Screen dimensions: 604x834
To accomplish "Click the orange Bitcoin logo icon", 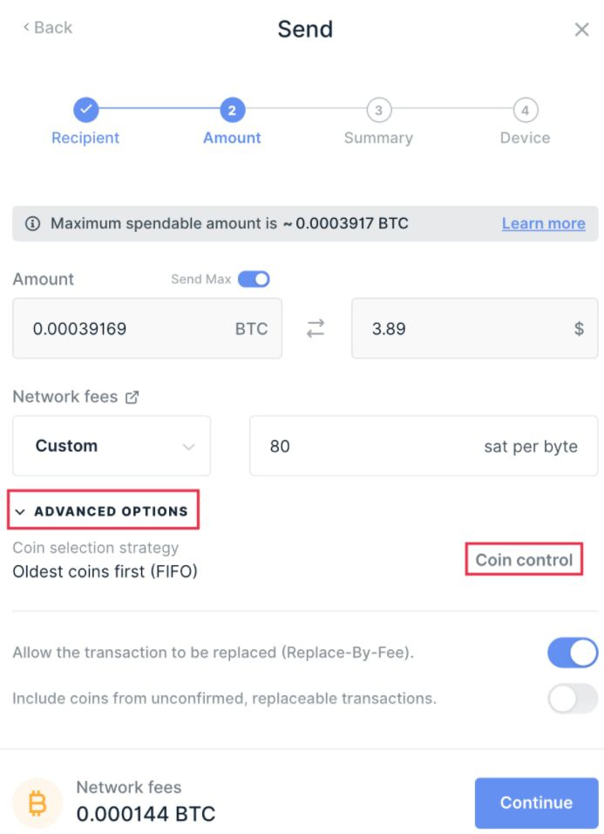I will click(x=37, y=803).
